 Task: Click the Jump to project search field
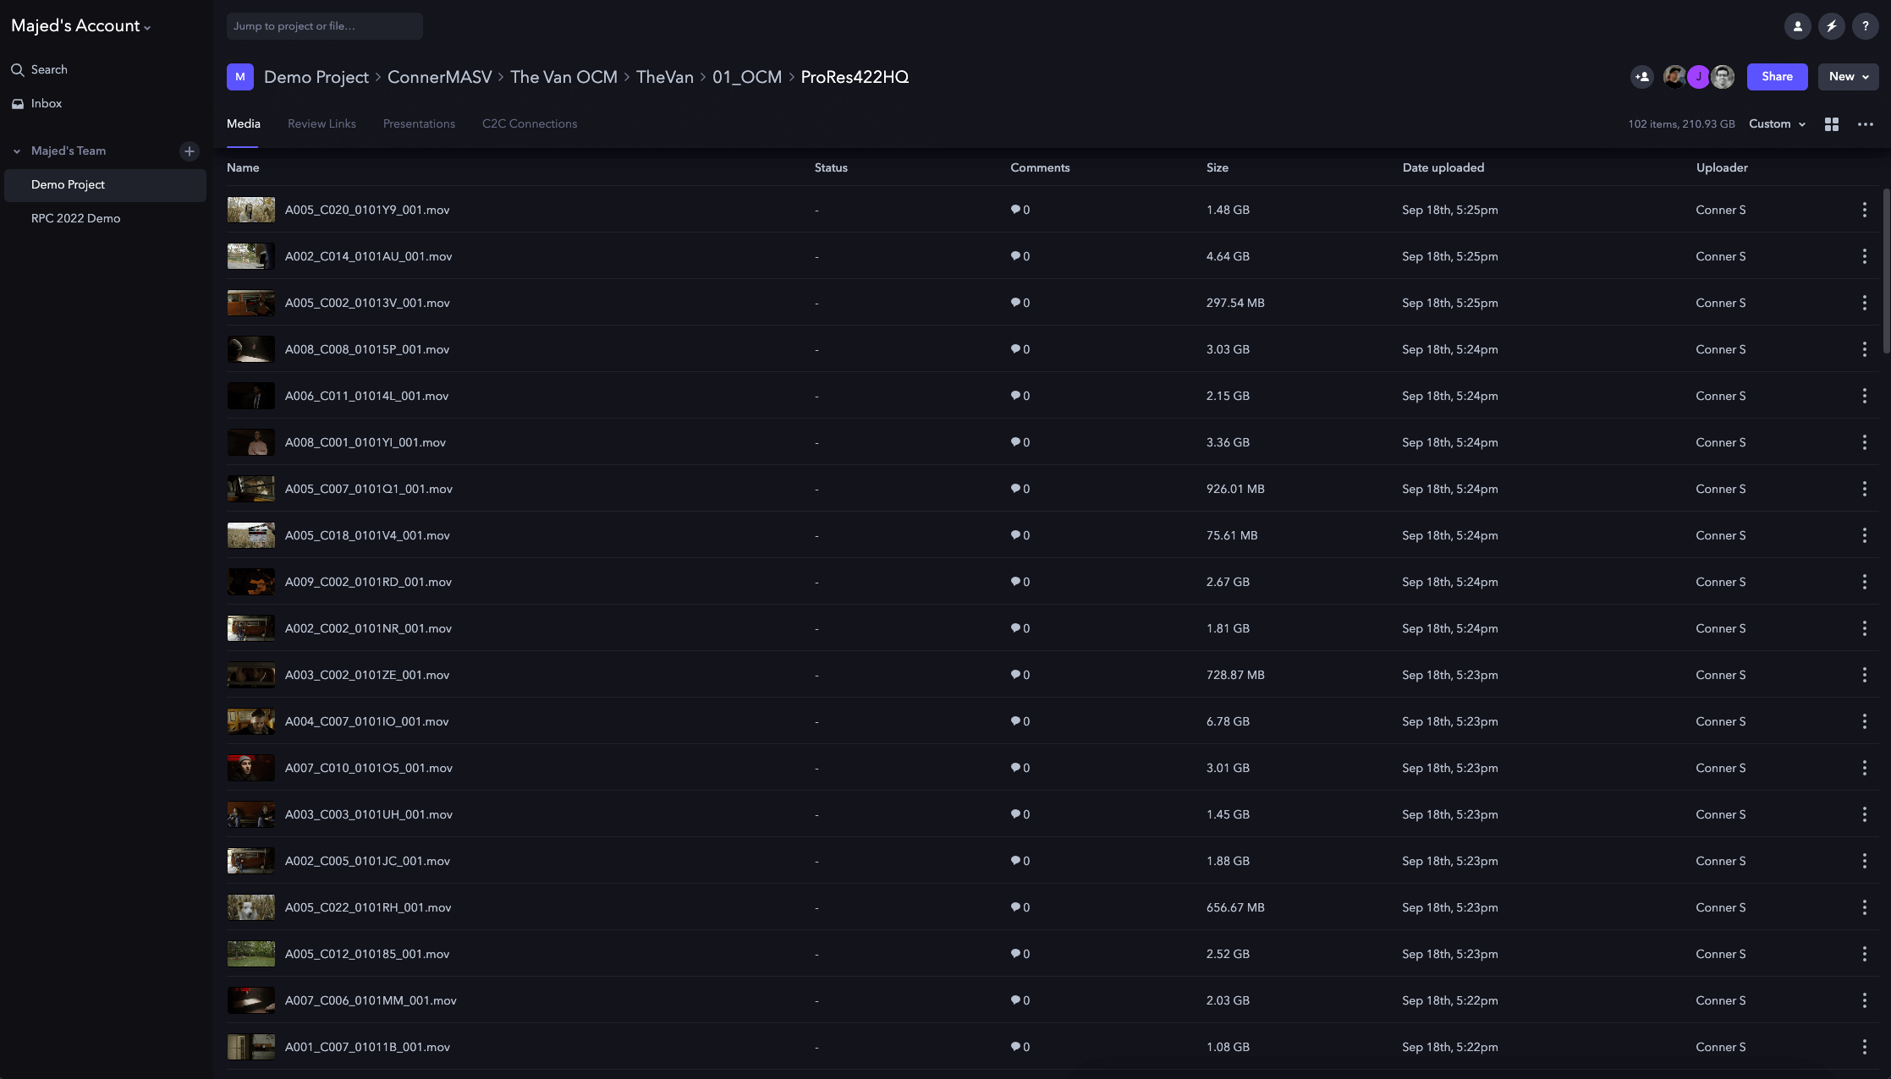pos(324,26)
